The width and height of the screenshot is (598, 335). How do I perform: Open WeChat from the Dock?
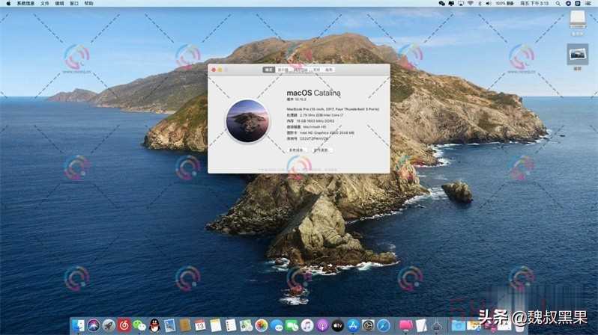[x=139, y=326]
